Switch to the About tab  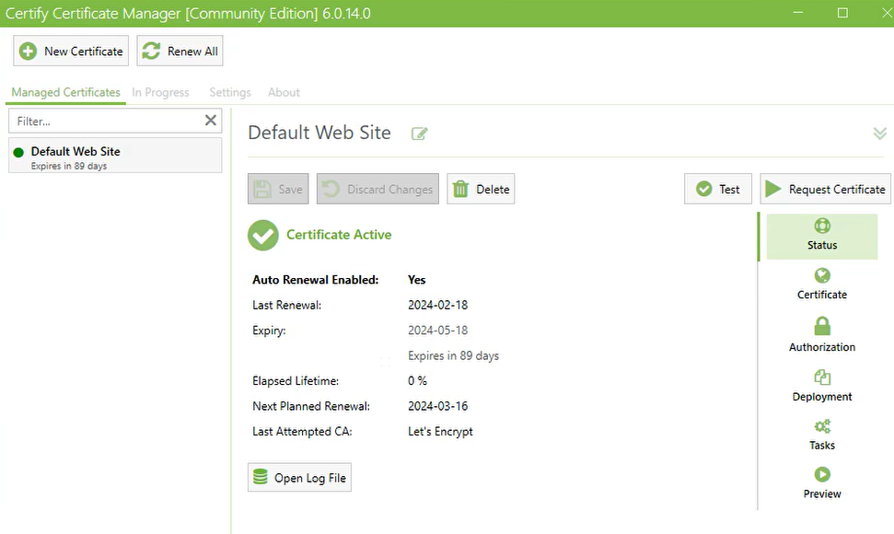[x=283, y=92]
